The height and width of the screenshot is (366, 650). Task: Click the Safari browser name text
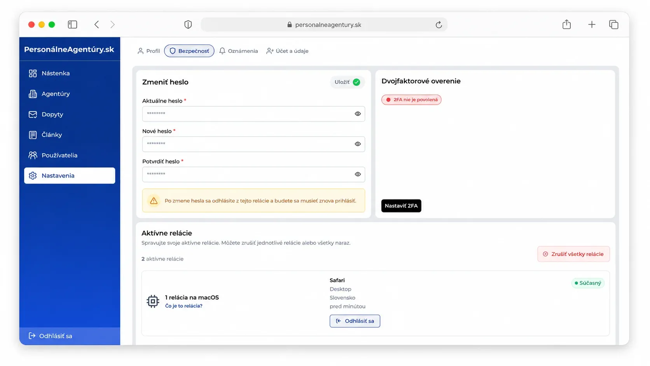point(337,280)
